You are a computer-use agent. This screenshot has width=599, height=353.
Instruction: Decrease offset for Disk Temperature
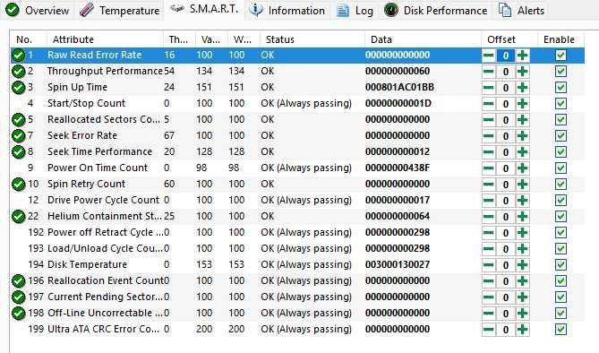489,264
